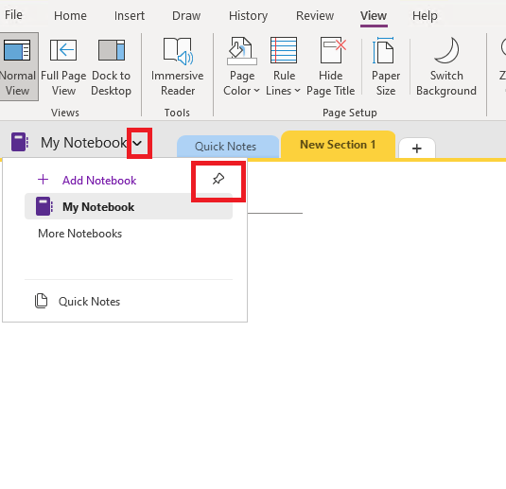The width and height of the screenshot is (506, 489).
Task: Click the Dock to Desktop icon
Action: [112, 50]
